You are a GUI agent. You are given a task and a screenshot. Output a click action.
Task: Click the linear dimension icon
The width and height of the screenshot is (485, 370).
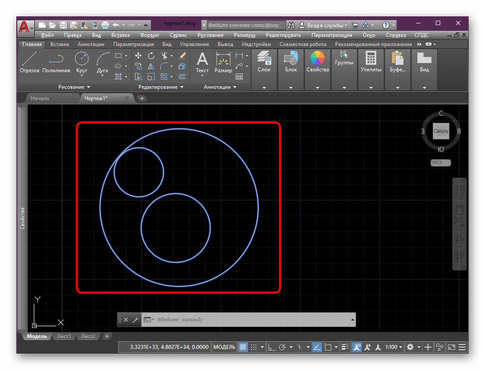(x=239, y=56)
